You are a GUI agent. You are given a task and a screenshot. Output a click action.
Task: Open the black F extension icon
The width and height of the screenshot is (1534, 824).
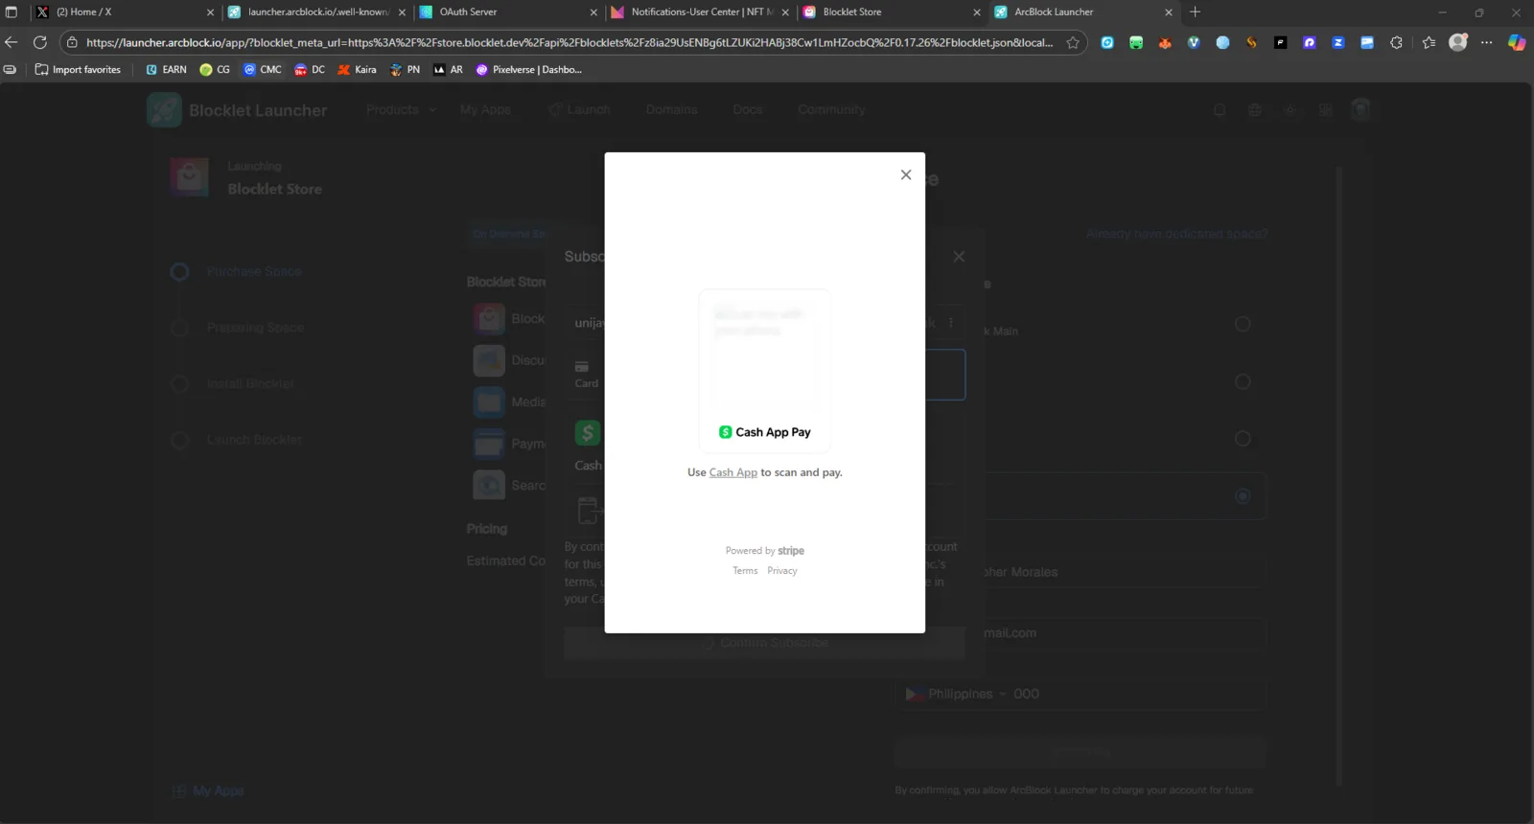coord(1280,42)
